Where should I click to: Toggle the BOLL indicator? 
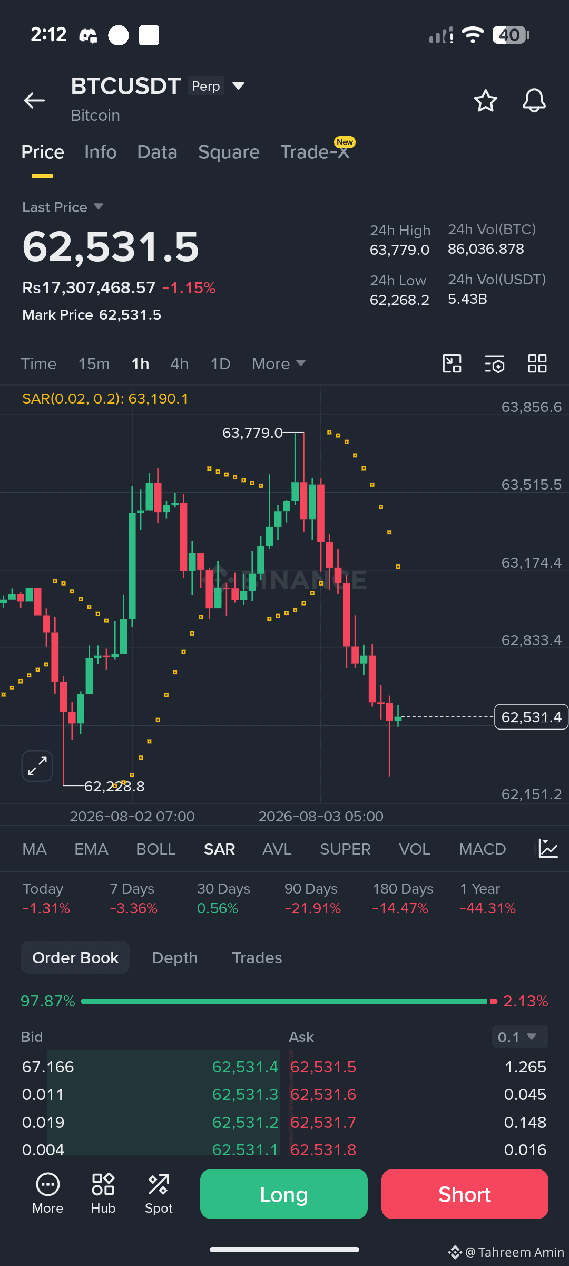pos(155,849)
